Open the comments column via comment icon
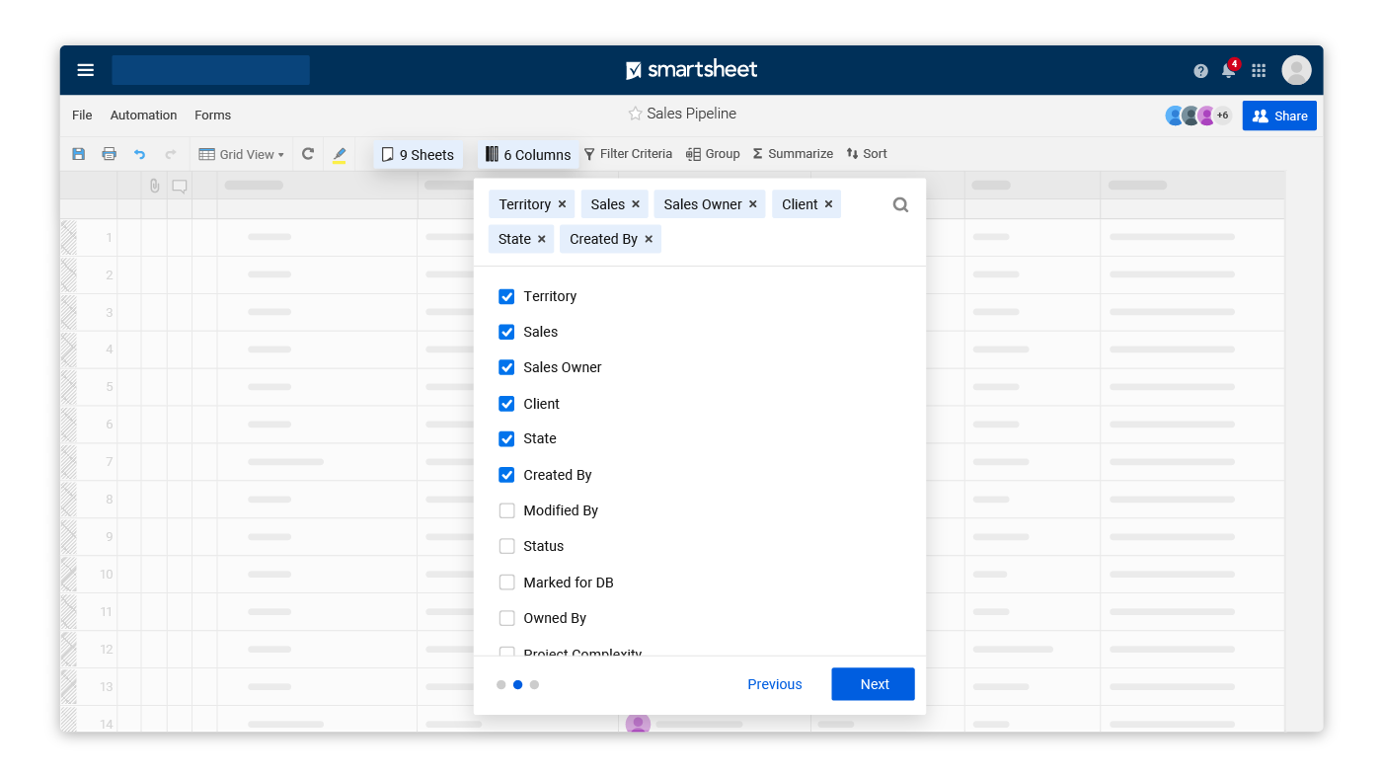The height and width of the screenshot is (778, 1383). click(x=180, y=185)
